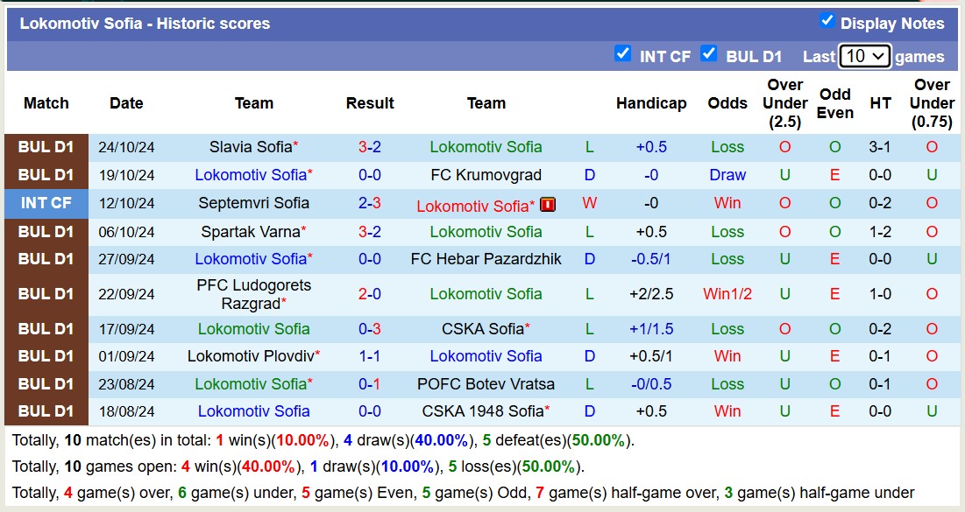
Task: Click the 3-2 result of the Slavia Sofia match
Action: point(370,146)
